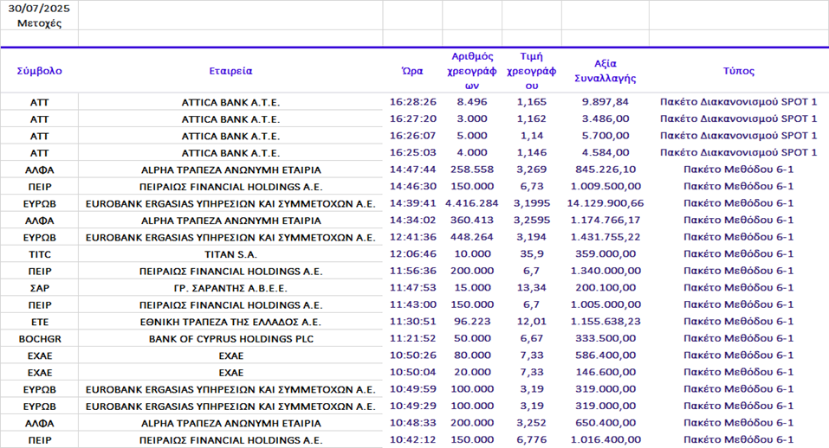Click Πακέτο Διακανονισμού SPOT 1 in 16:28:26 row
829x448 pixels.
739,102
